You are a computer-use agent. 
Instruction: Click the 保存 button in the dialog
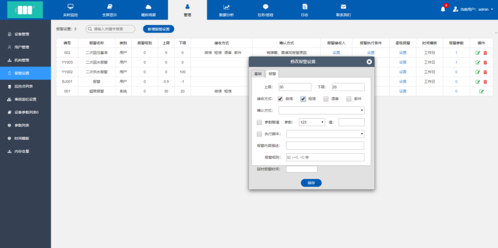coord(311,183)
